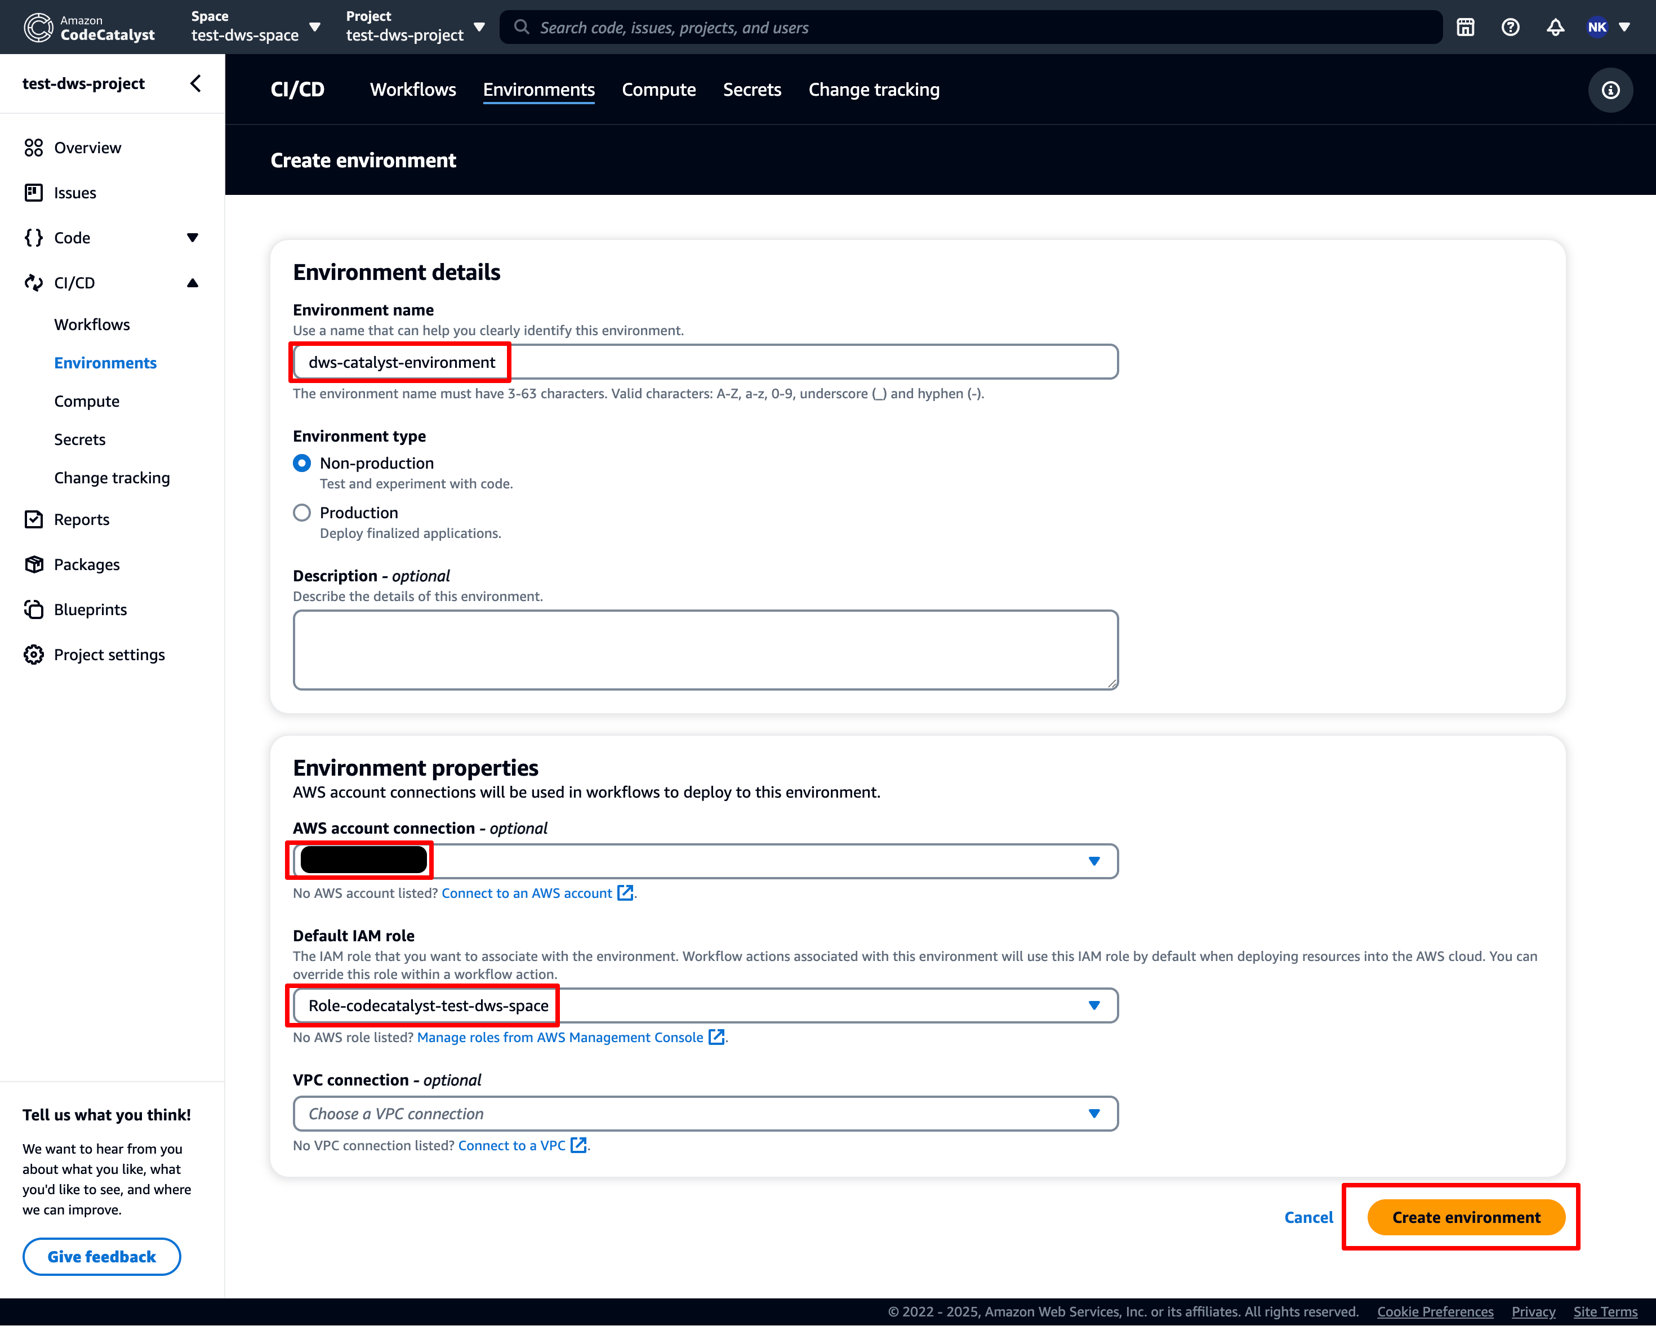Screen dimensions: 1656x1326
Task: Click the Give feedback button
Action: (101, 1256)
